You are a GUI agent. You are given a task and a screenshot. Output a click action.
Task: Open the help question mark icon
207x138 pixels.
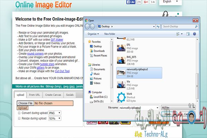tap(195, 34)
